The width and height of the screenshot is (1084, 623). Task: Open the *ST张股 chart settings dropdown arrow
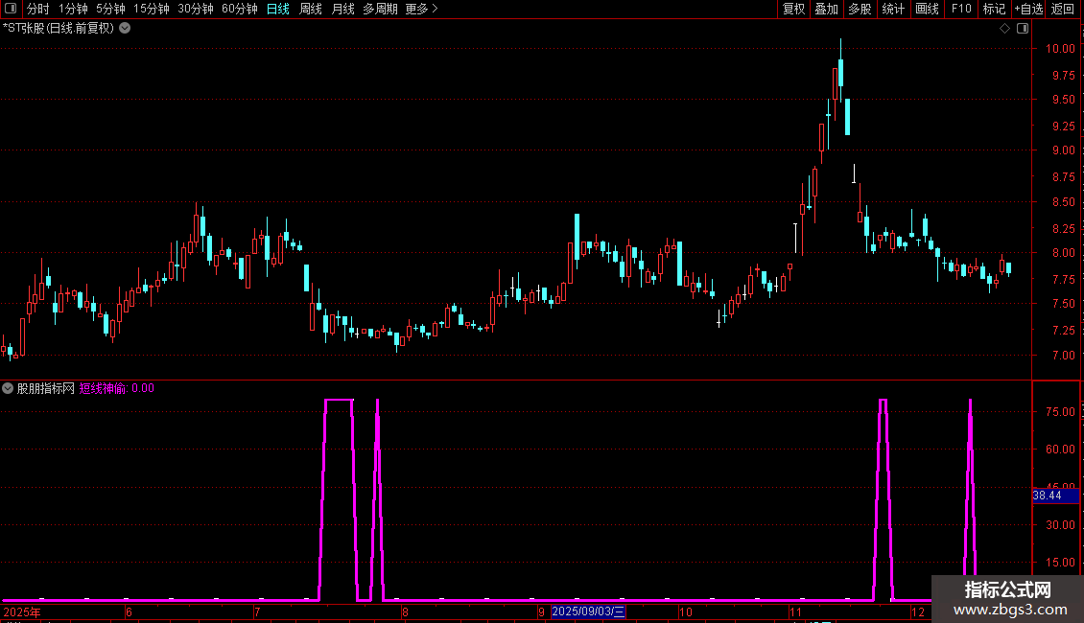125,29
